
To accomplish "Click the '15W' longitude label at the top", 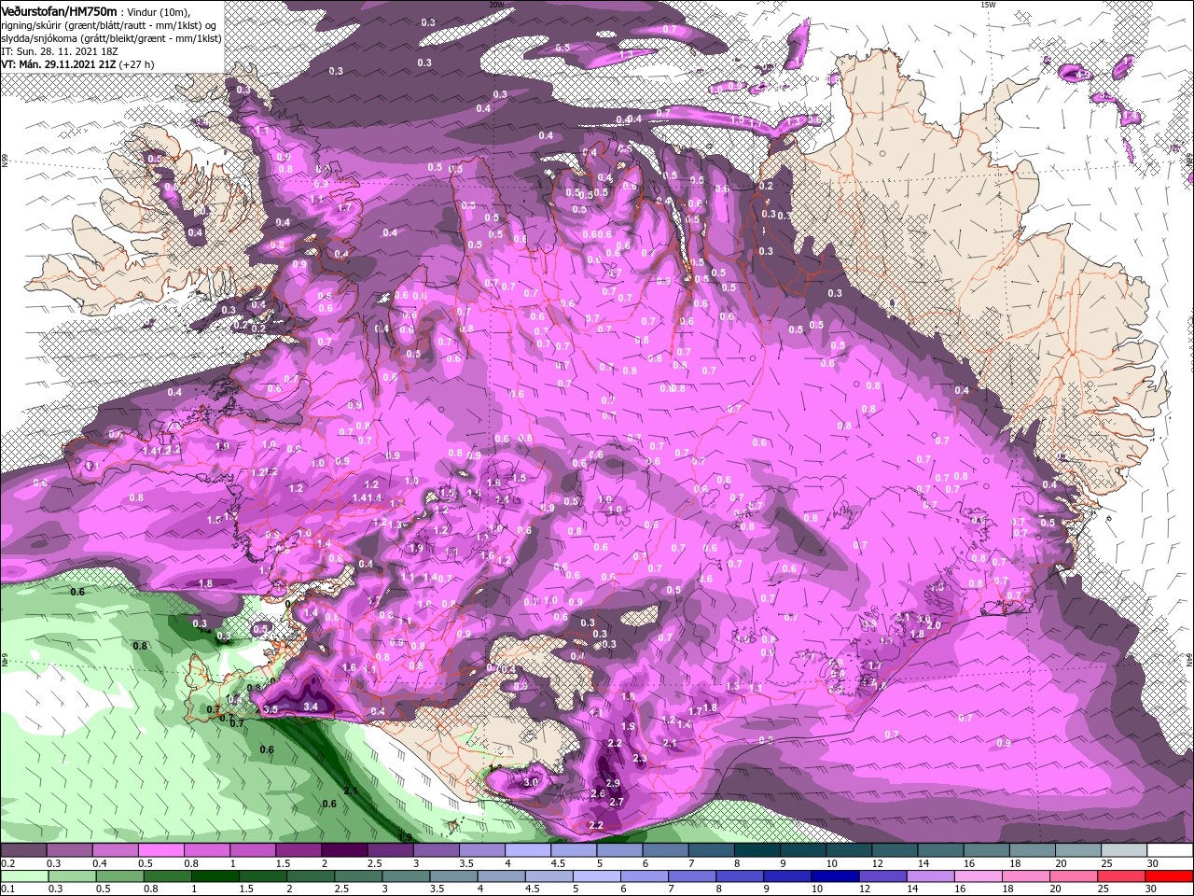I will pyautogui.click(x=988, y=5).
